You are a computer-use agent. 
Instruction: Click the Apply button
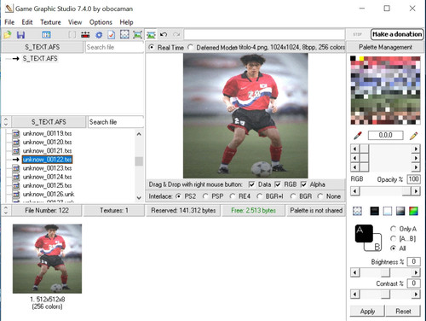367,312
